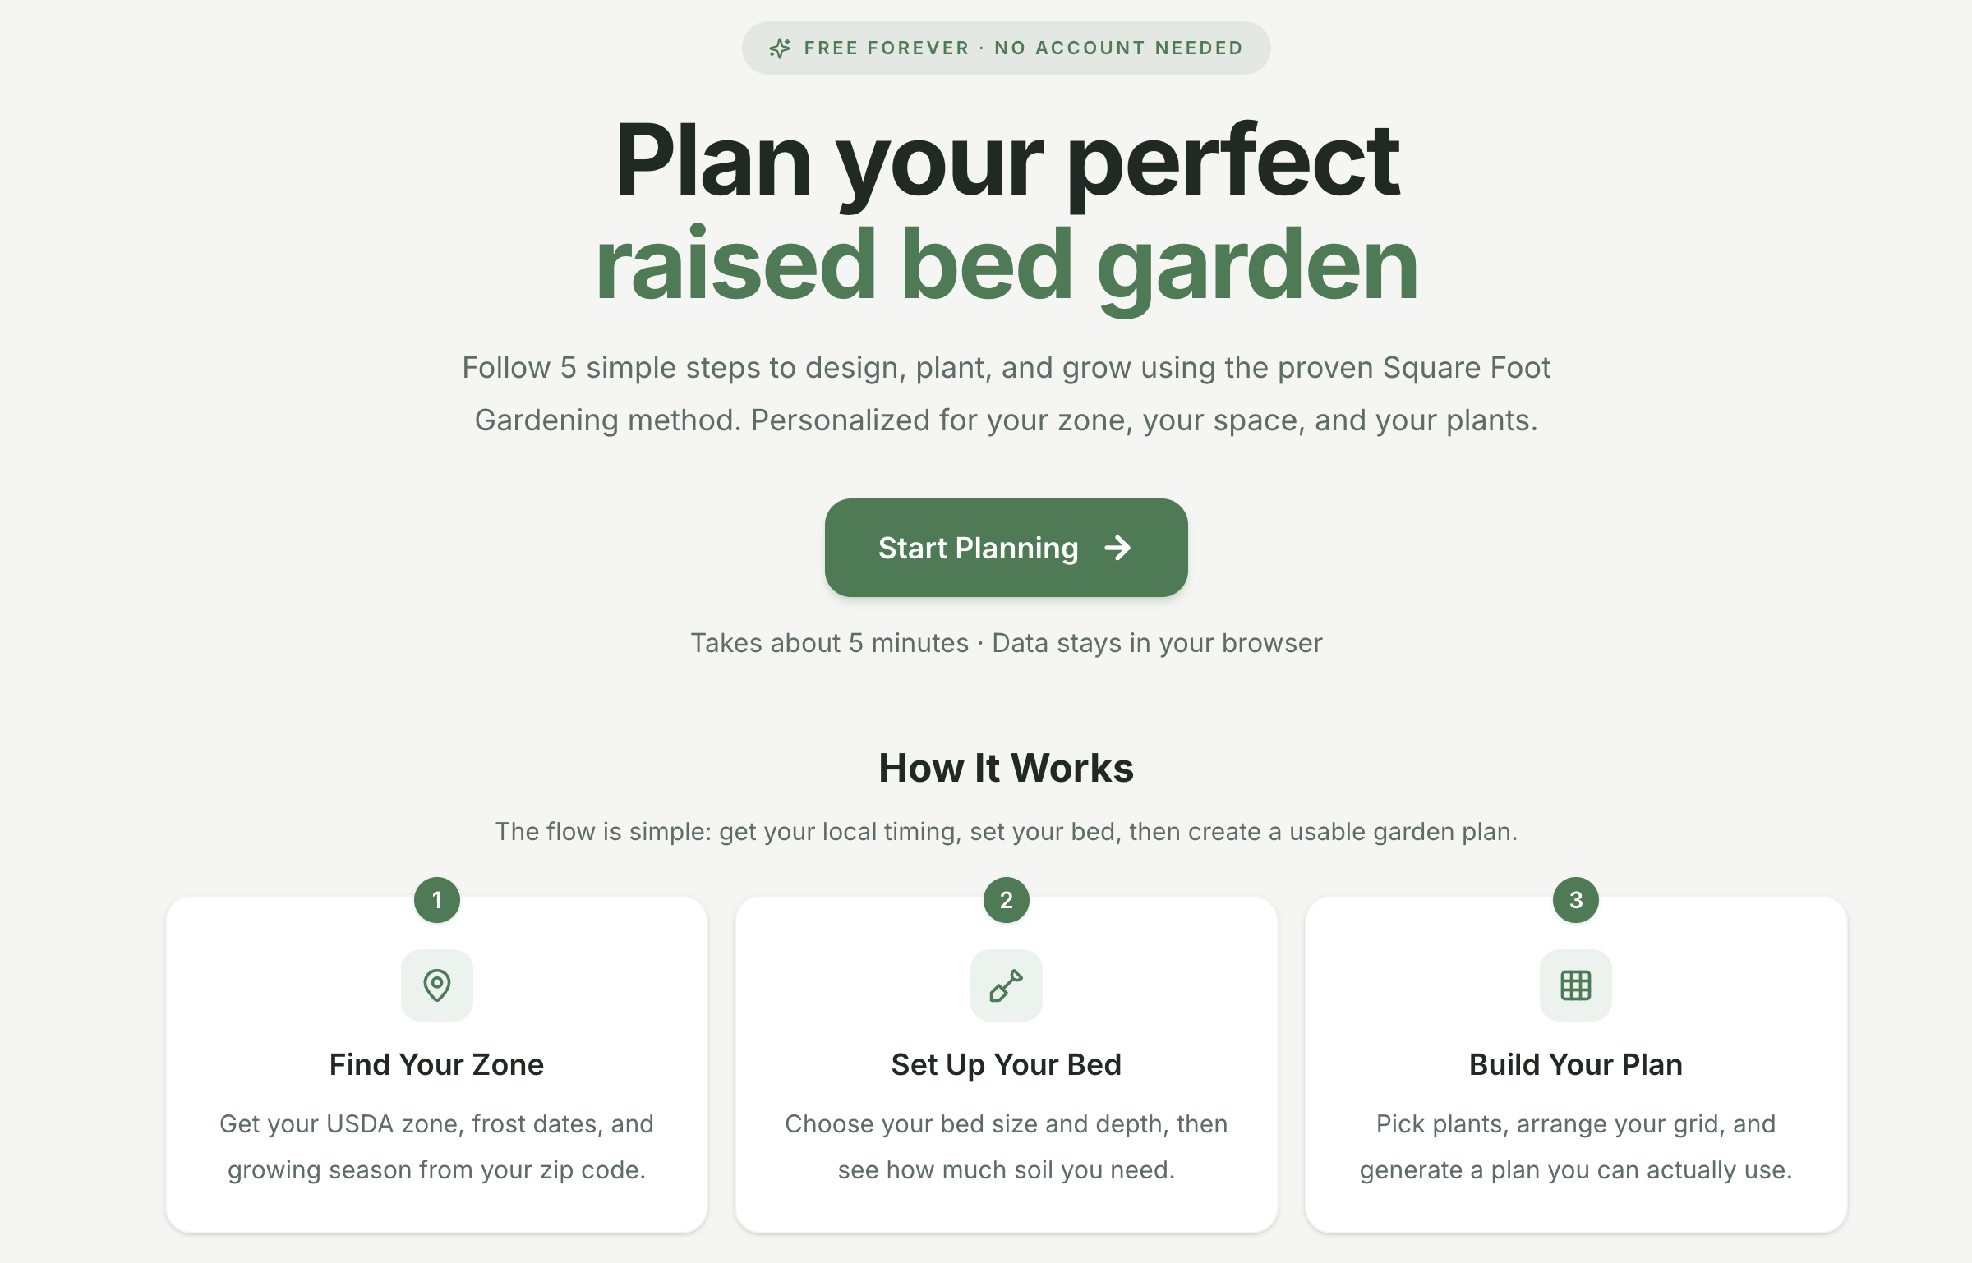This screenshot has width=1972, height=1263.
Task: Click the step 2 number badge
Action: [1007, 900]
